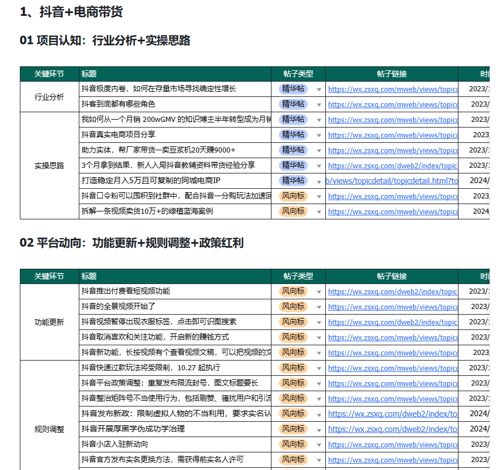The width and height of the screenshot is (501, 470).
Task: Expand post type dropdown for 抖音真实电商项目分享
Action: (x=319, y=136)
